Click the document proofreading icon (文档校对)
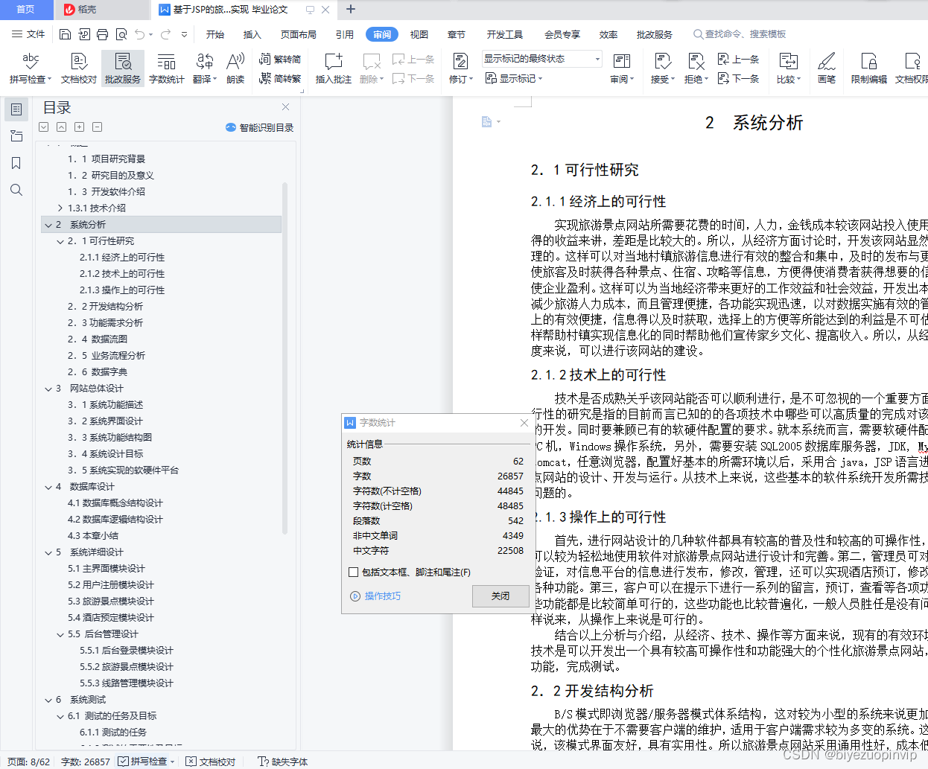Screen dimensions: 928x769 [x=78, y=68]
